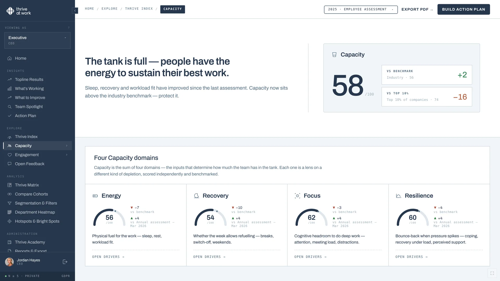Open the 2025 Employee Assessment dropdown
Viewport: 500px width, 281px height.
tap(361, 9)
